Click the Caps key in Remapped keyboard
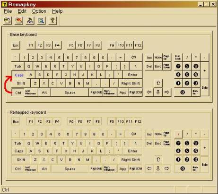The height and width of the screenshot is (194, 218). (x=19, y=151)
